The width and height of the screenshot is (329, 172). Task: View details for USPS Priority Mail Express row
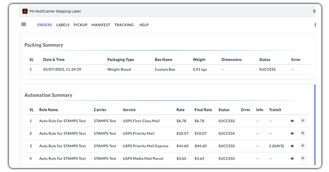(x=292, y=146)
